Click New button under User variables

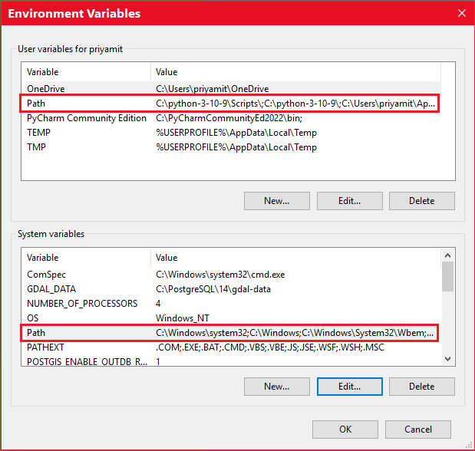tap(277, 201)
